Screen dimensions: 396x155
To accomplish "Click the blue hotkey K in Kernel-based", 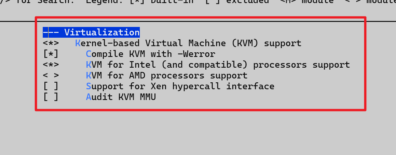I will pos(78,43).
